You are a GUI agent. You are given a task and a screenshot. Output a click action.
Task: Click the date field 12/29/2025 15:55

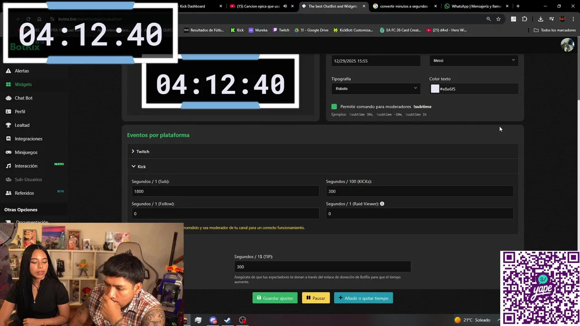click(x=376, y=61)
